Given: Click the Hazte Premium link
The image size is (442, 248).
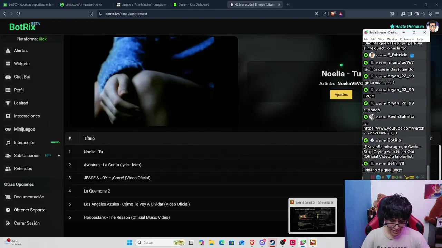Looking at the screenshot, I should click(407, 27).
